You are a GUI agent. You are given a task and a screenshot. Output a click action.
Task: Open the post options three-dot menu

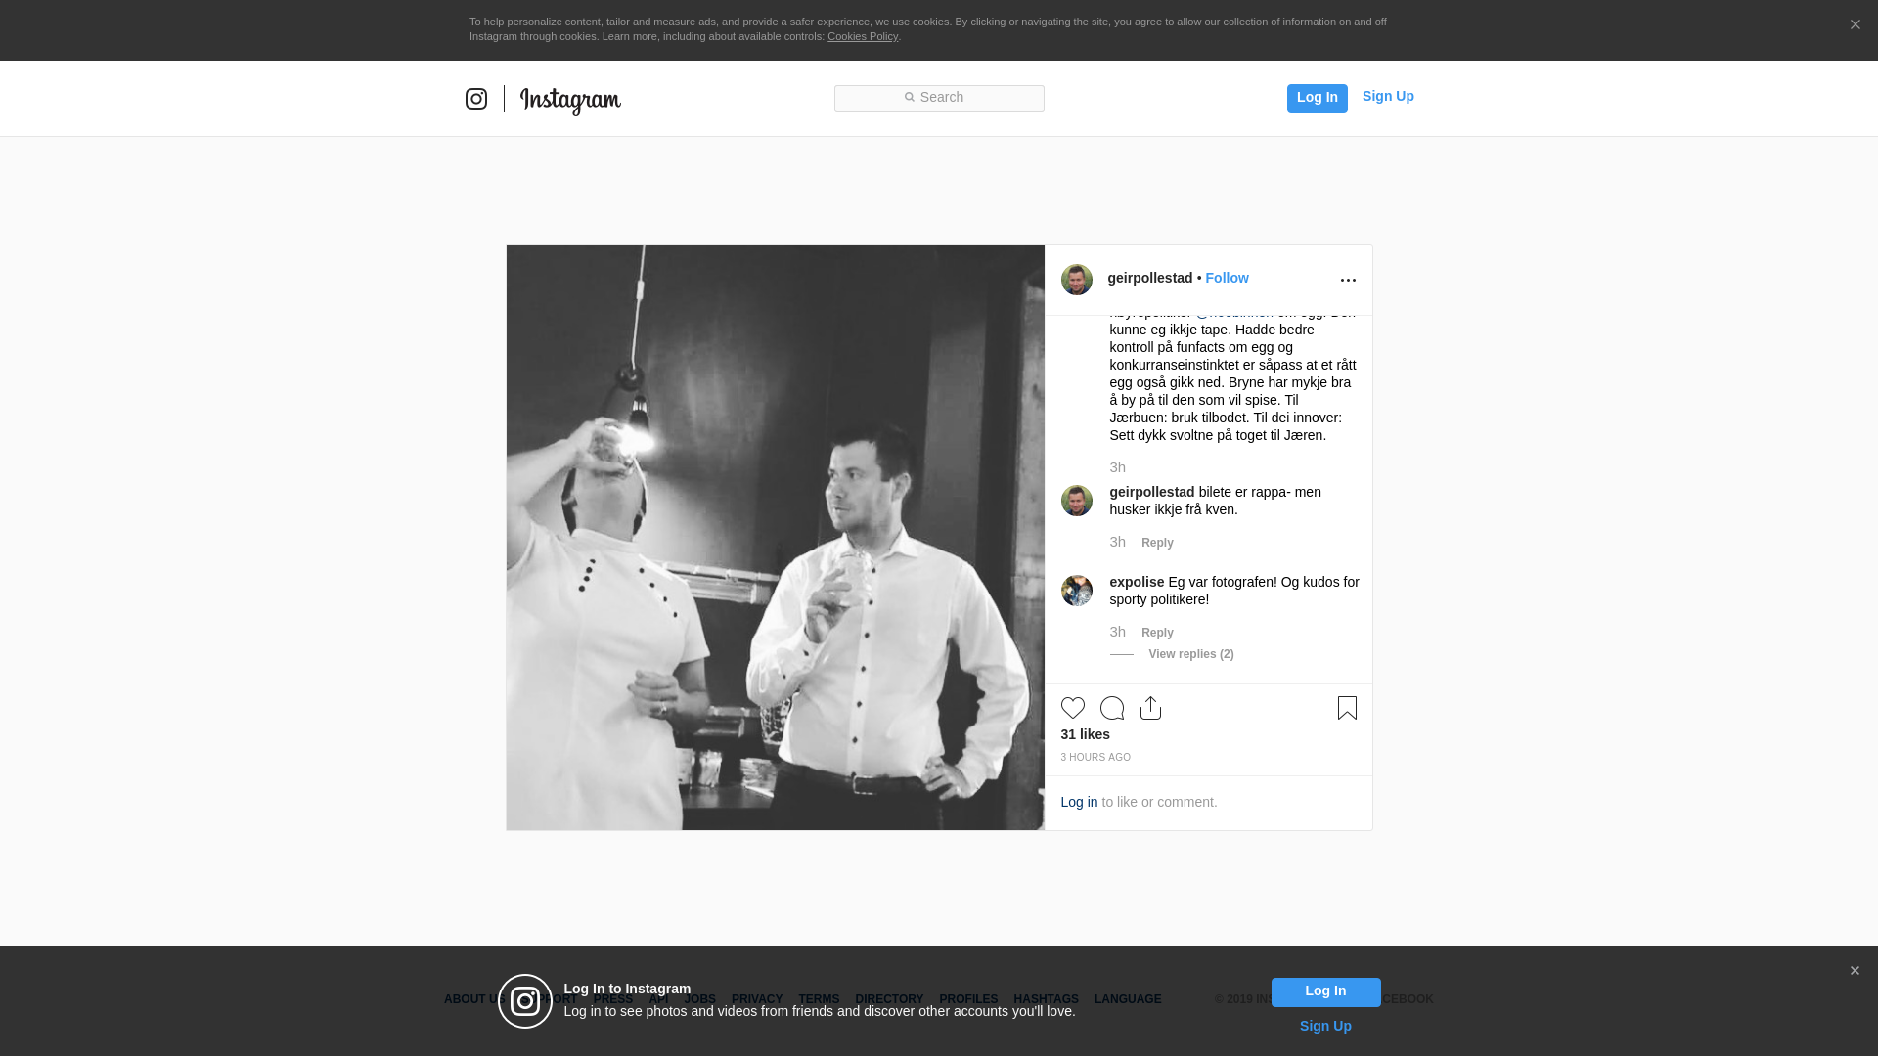1348,281
